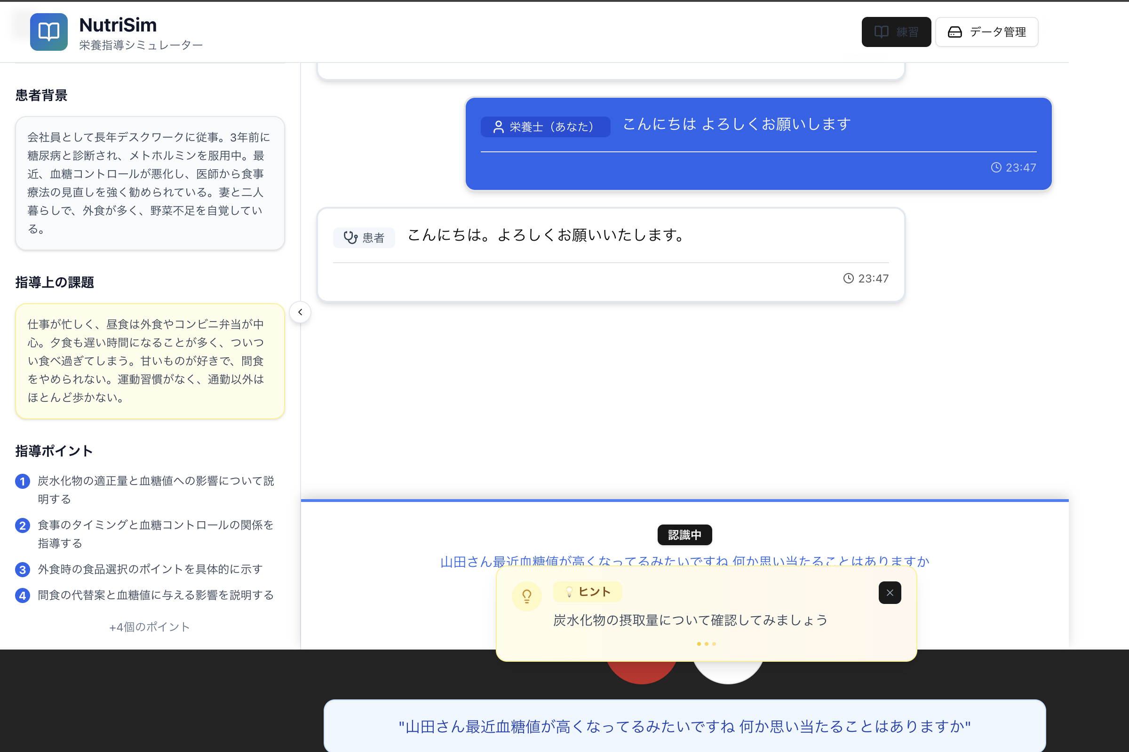Screen dimensions: 1129x752
Task: Click the NutriSim book logo icon
Action: pos(48,31)
